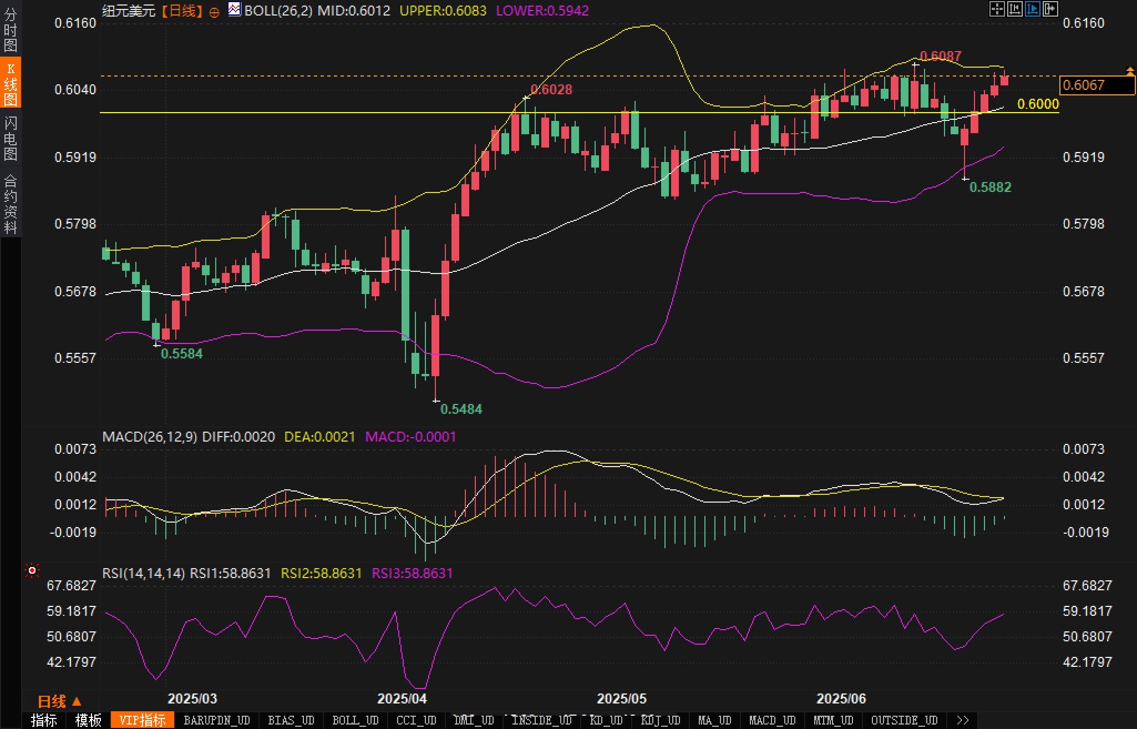Click the DIFF:0.0020 value
The height and width of the screenshot is (729, 1137).
(x=238, y=437)
